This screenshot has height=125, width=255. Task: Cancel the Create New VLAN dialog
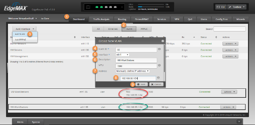click(156, 84)
